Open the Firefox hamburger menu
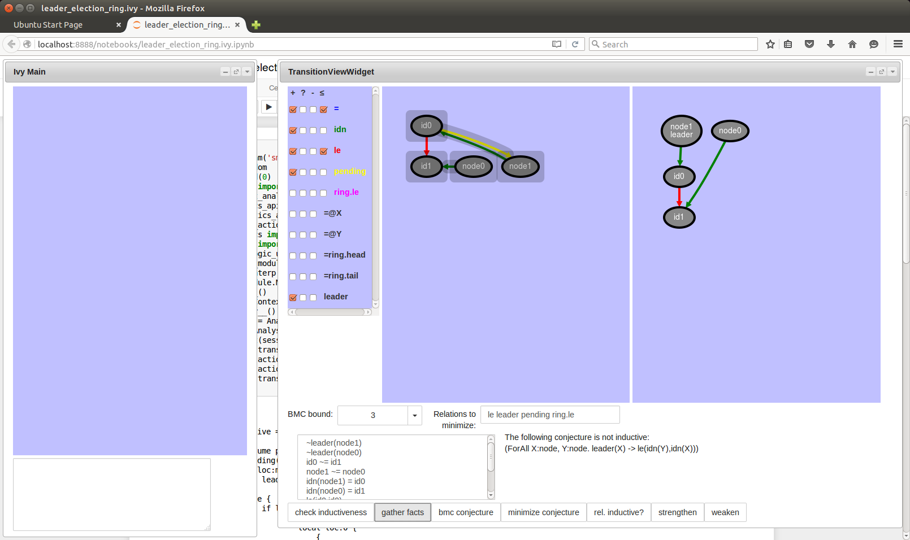Image resolution: width=910 pixels, height=540 pixels. tap(898, 44)
